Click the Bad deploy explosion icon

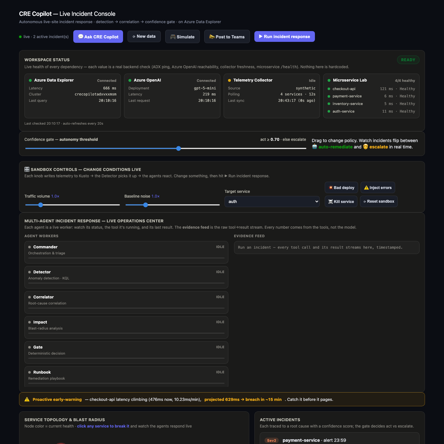click(x=330, y=187)
